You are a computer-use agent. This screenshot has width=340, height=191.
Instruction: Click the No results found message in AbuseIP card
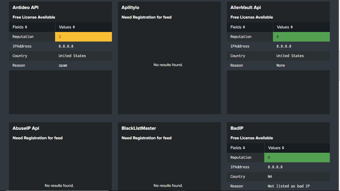[x=59, y=185]
